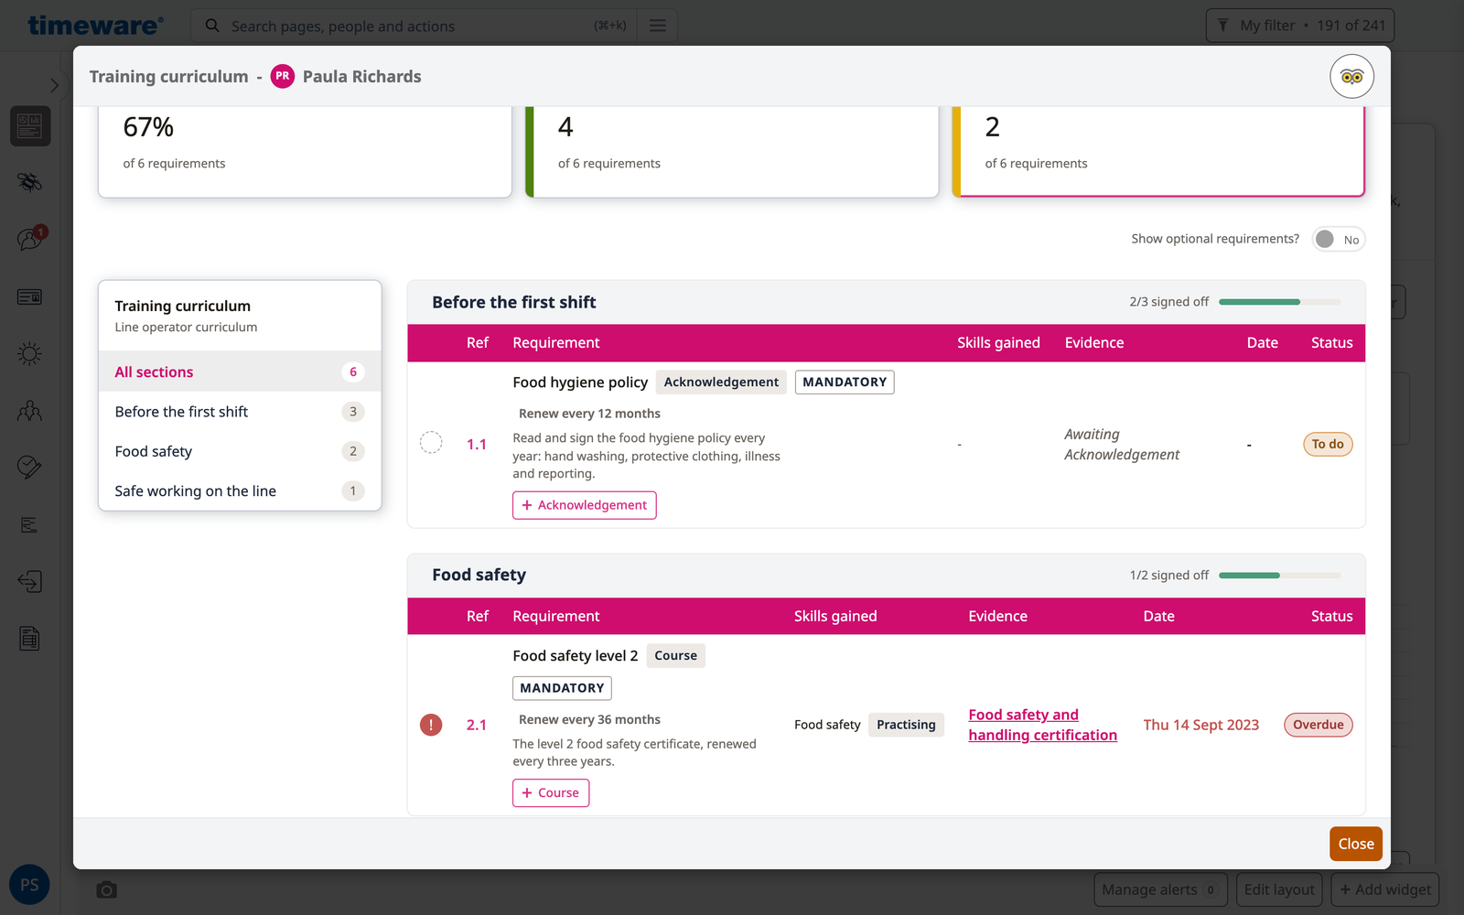
Task: Click the MANDATORY tag on Food hygiene policy
Action: [845, 382]
